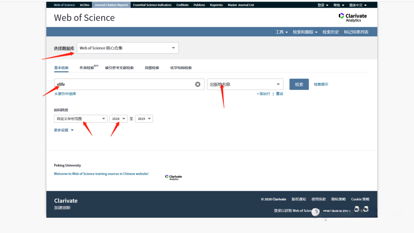
Task: Open 检索历史 in the blue toolbar
Action: pyautogui.click(x=330, y=32)
